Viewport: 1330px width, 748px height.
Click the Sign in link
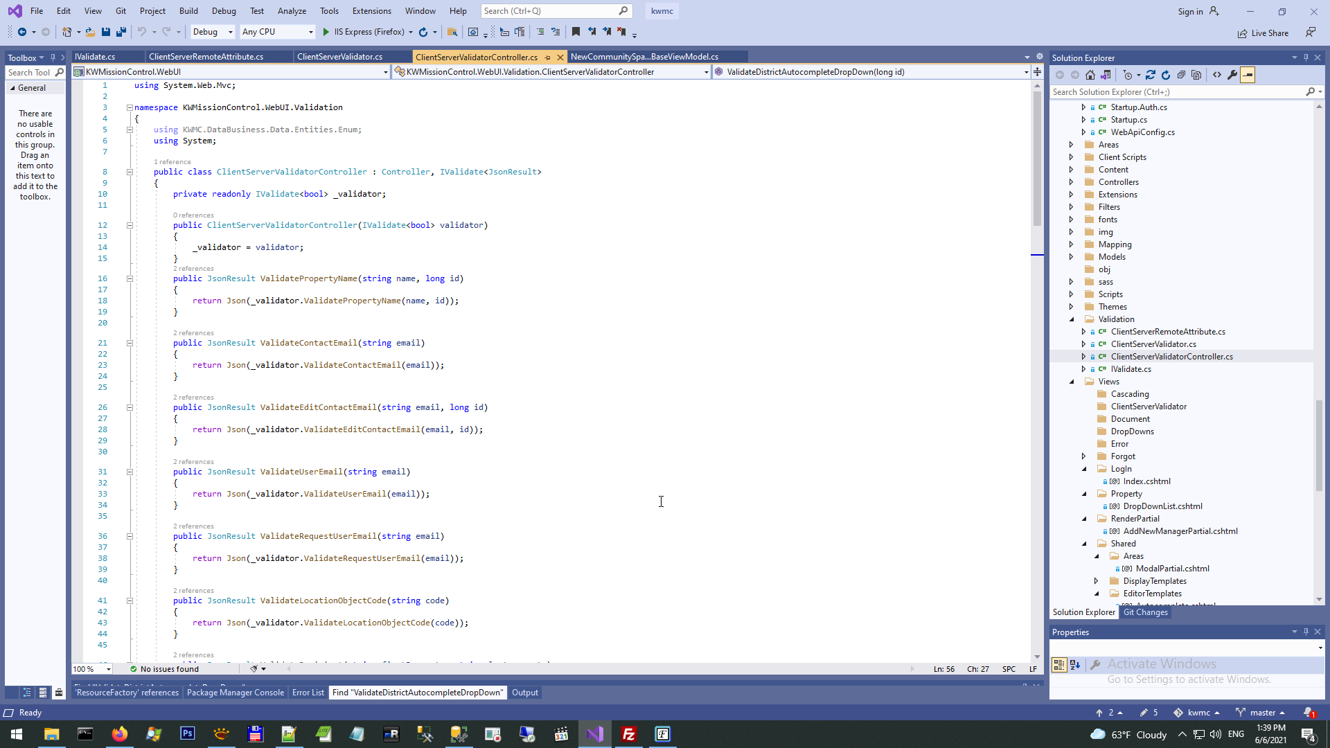coord(1190,11)
